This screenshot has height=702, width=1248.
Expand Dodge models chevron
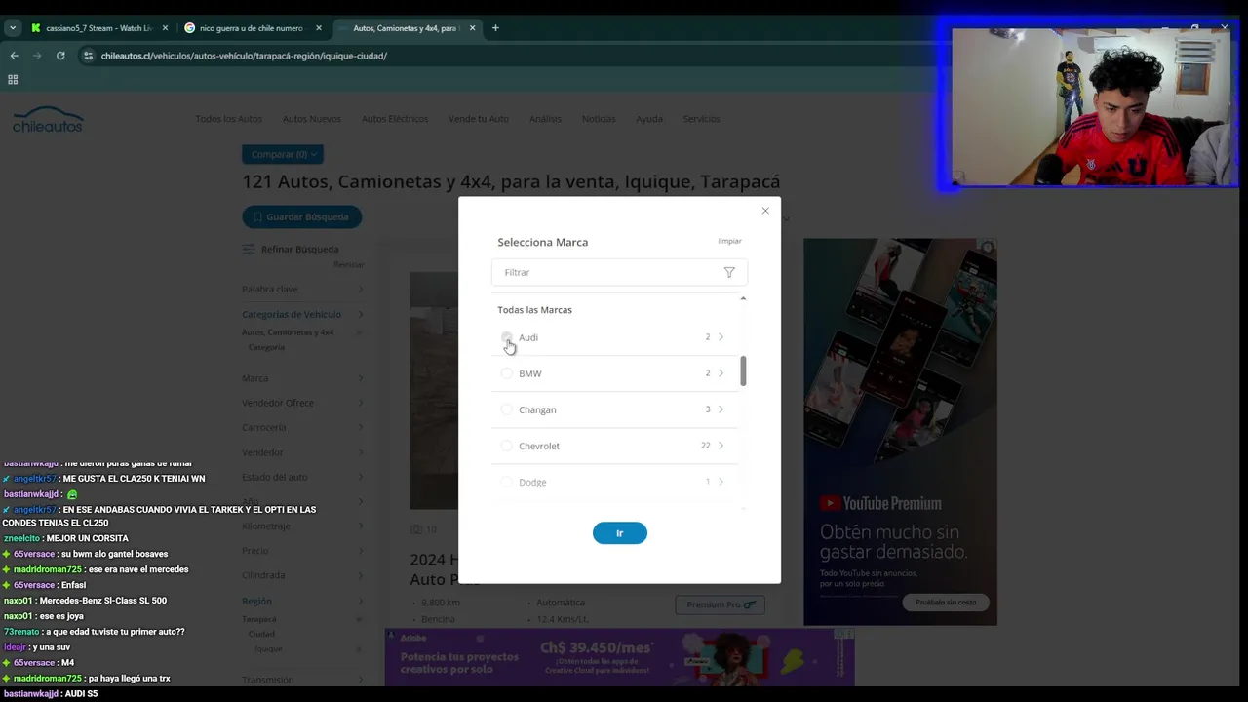(x=721, y=482)
